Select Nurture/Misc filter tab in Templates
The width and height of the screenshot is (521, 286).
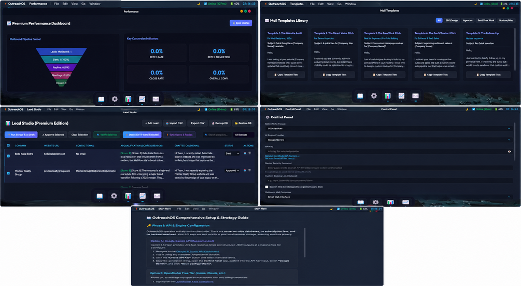pos(506,20)
